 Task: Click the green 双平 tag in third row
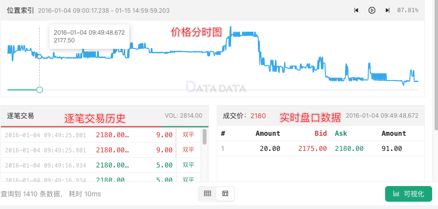pyautogui.click(x=188, y=165)
